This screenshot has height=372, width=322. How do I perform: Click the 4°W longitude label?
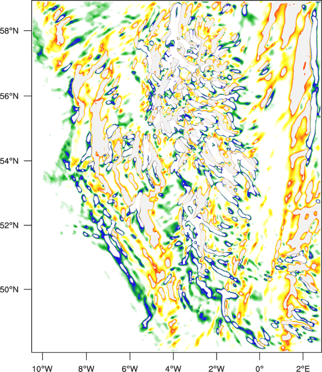(173, 369)
